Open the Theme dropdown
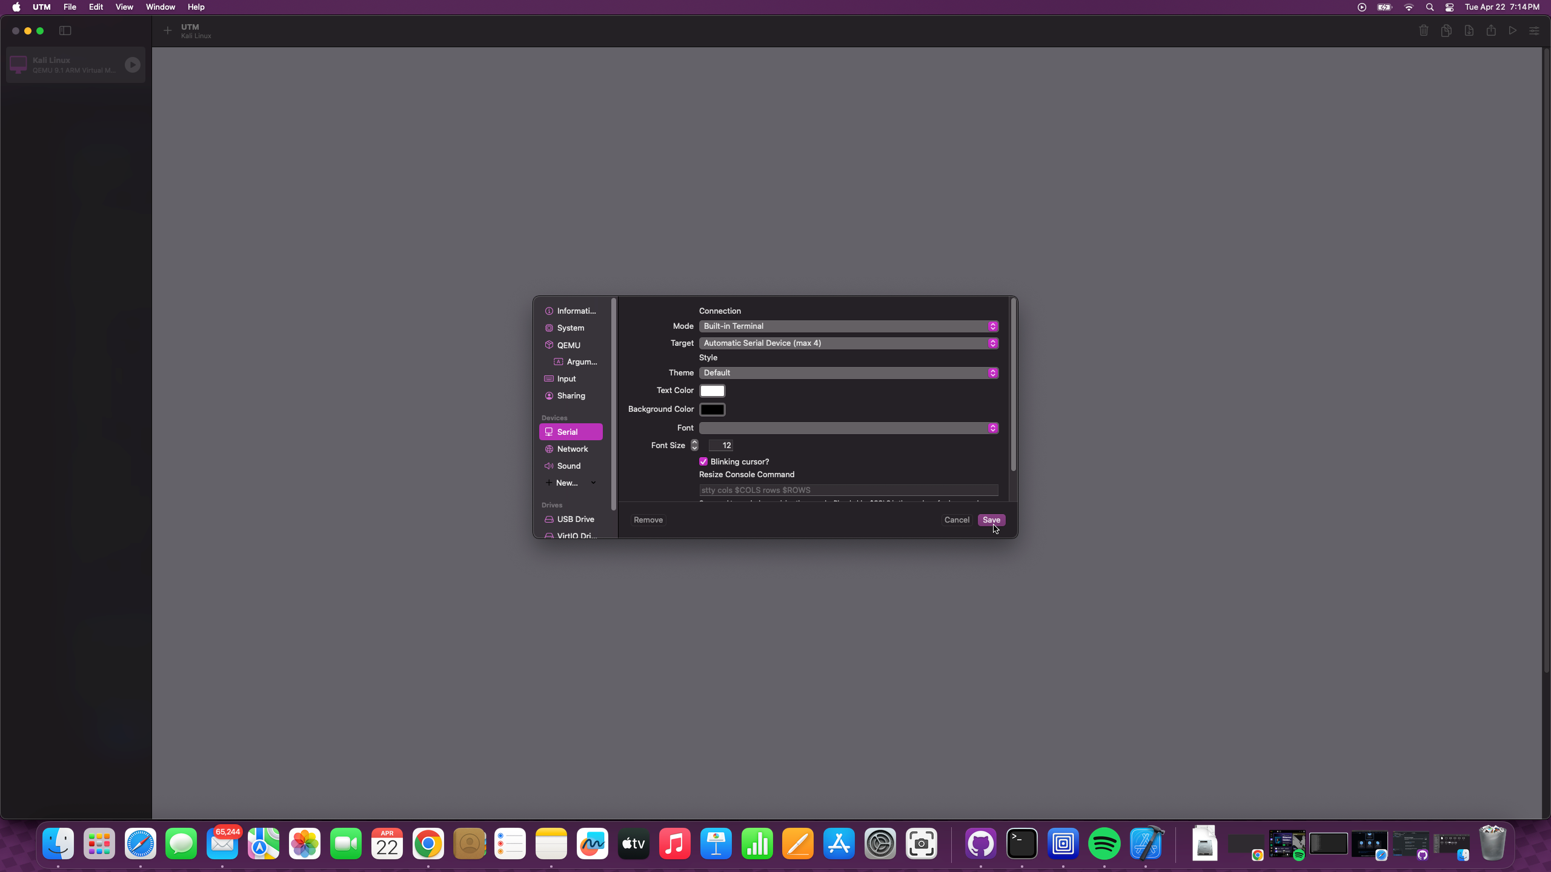 coord(848,373)
